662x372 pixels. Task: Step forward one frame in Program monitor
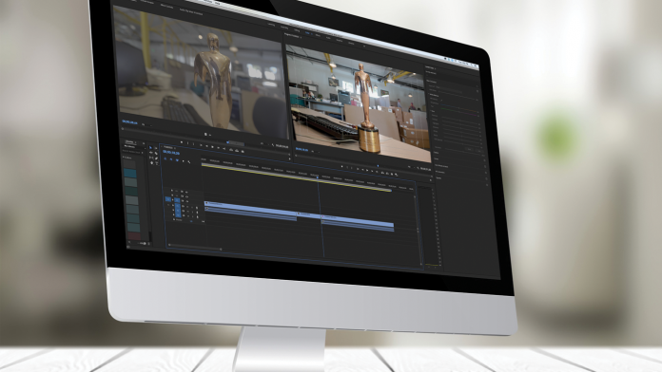click(372, 171)
